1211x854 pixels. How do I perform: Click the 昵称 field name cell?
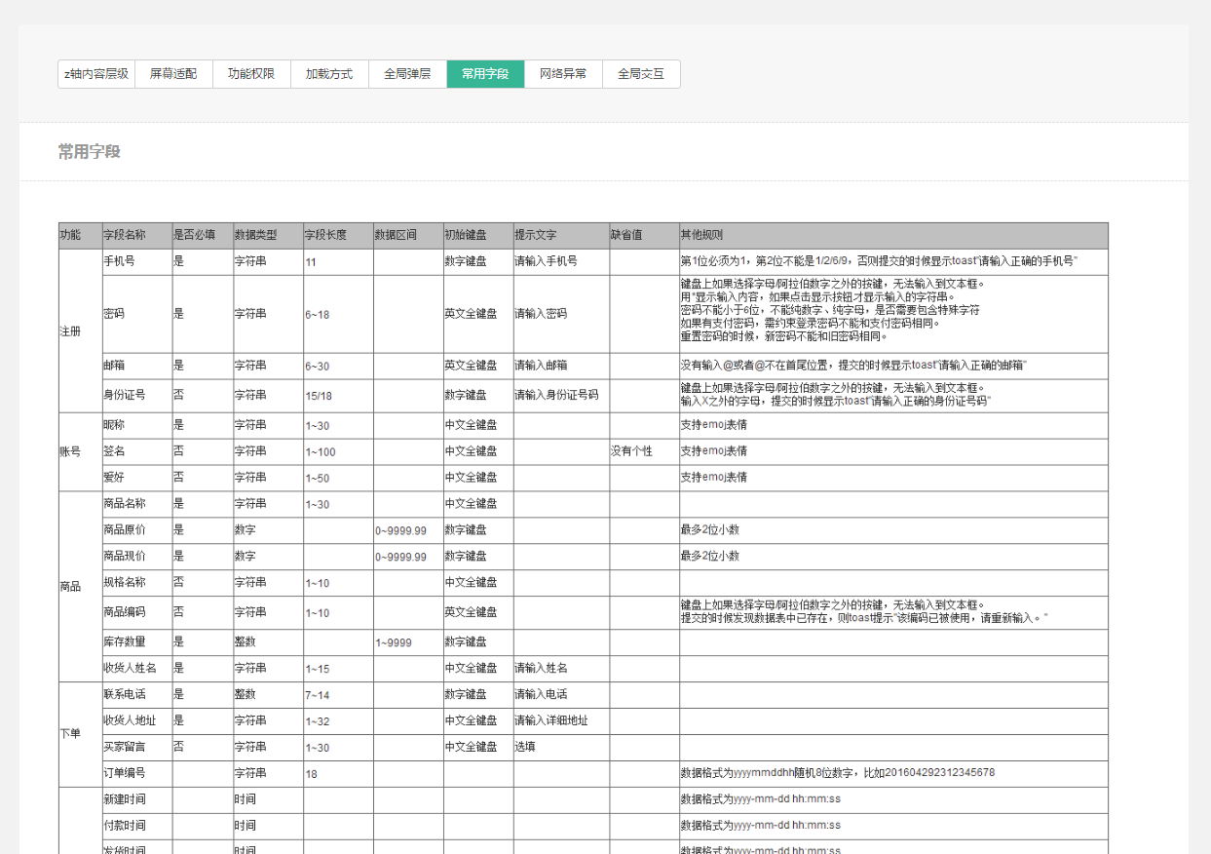(136, 425)
